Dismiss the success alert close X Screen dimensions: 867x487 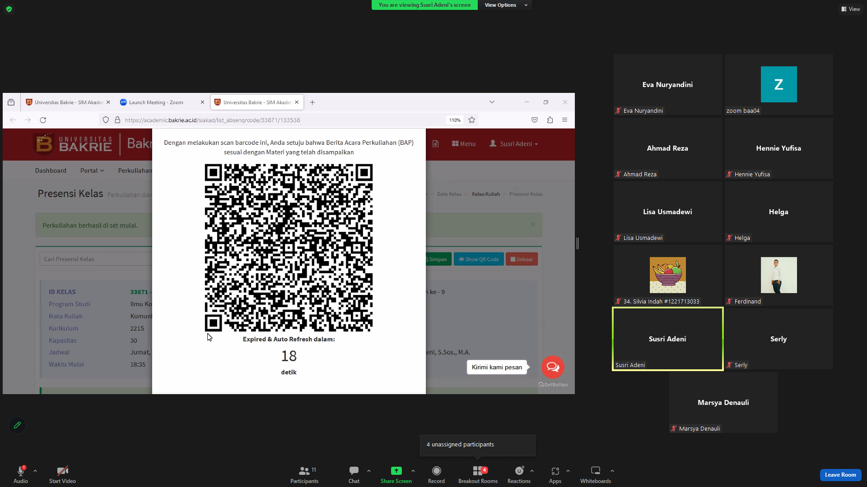[533, 225]
